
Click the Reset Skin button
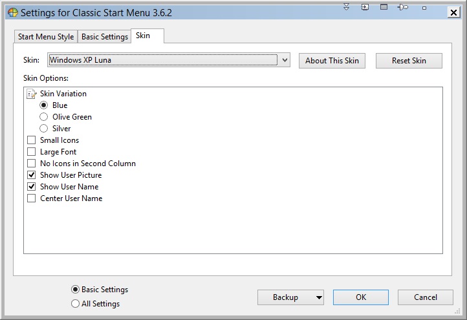point(409,61)
